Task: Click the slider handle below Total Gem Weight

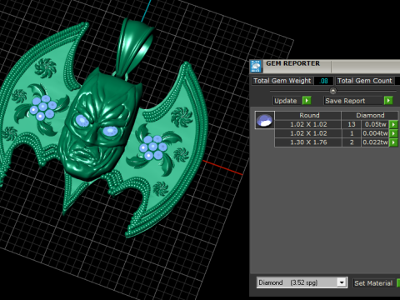Action: [x=333, y=91]
